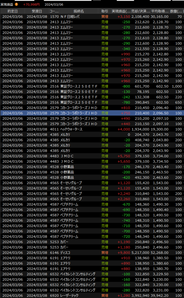Click the +70,998円 total profit value
The height and width of the screenshot is (298, 184).
pos(31,4)
